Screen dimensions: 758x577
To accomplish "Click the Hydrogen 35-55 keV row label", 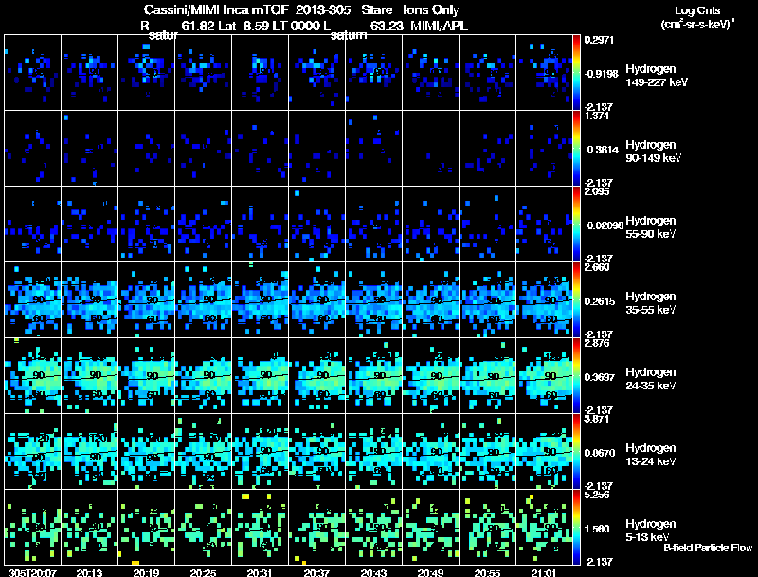I will 656,302.
